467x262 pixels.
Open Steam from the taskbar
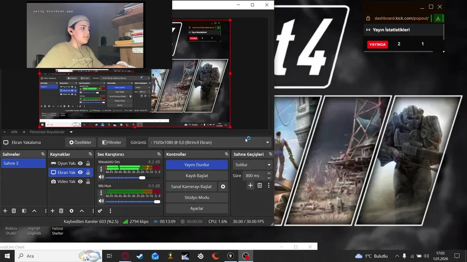pyautogui.click(x=140, y=256)
